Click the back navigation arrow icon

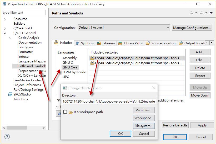(191, 13)
